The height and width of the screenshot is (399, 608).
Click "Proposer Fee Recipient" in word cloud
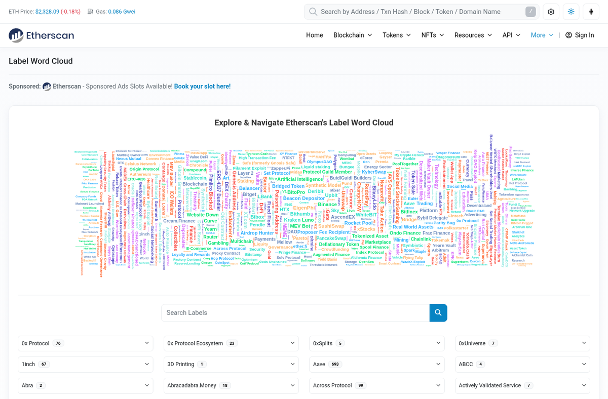tap(324, 232)
